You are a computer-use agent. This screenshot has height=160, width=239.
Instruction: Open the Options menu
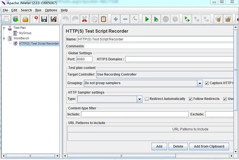pyautogui.click(x=51, y=10)
